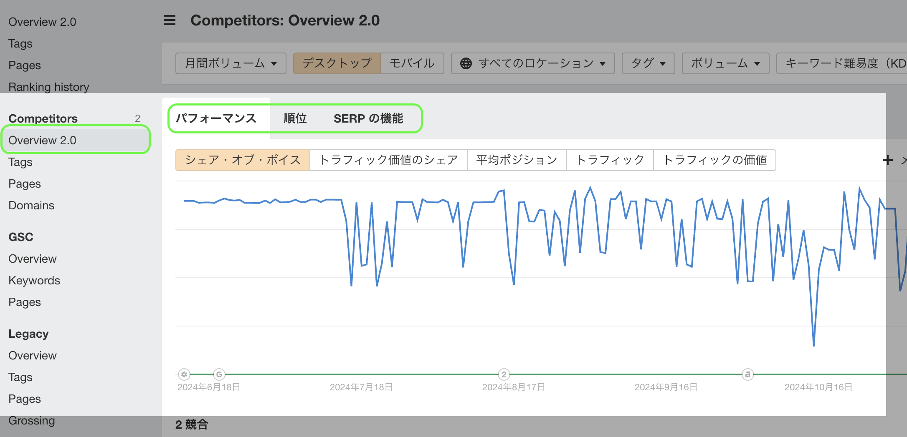Click the globe icon in location filter
907x437 pixels.
click(466, 63)
